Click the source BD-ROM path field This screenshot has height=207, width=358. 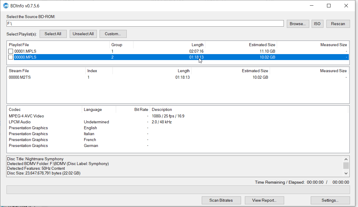145,23
